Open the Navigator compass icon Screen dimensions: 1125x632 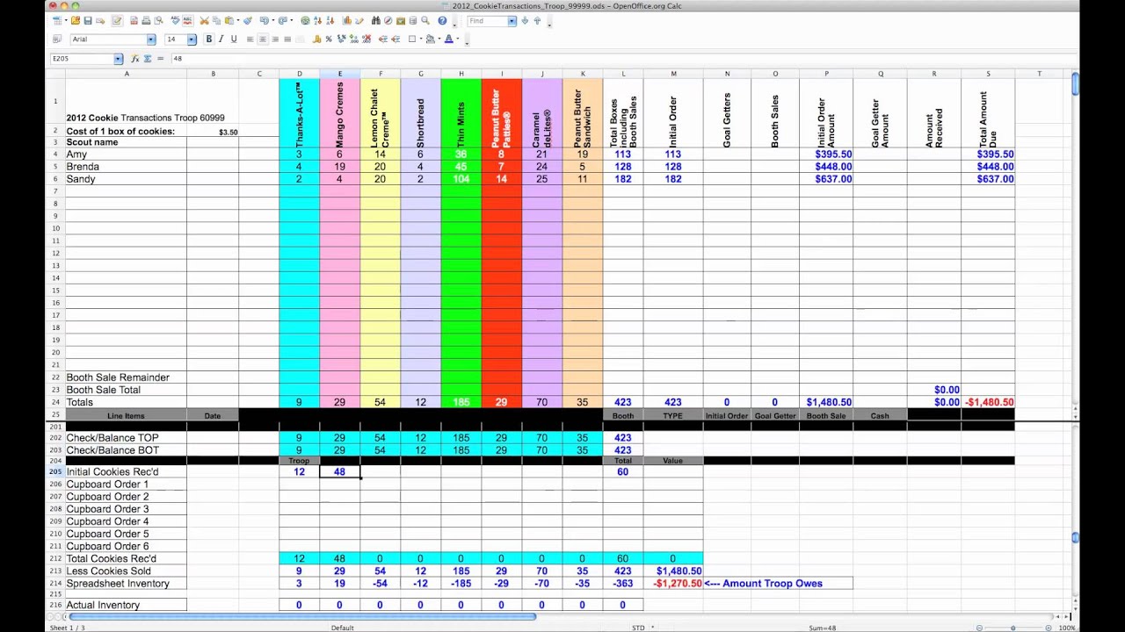click(x=388, y=20)
